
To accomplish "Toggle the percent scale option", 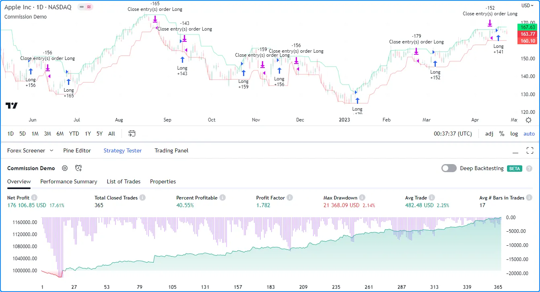I will (502, 134).
